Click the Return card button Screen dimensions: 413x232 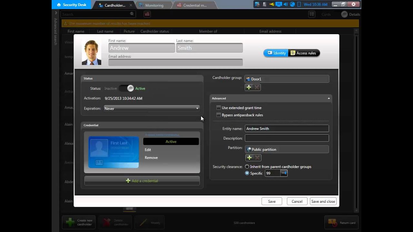tap(341, 222)
